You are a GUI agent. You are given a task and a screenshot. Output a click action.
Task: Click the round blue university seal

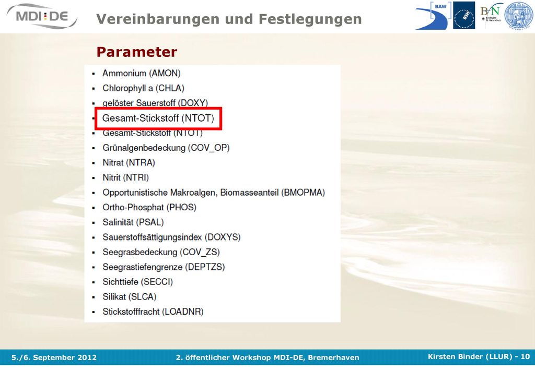519,15
